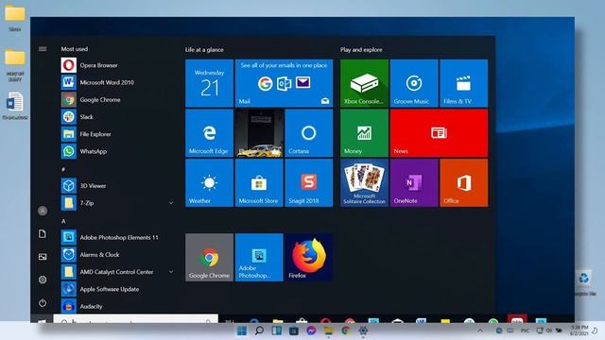Click the 'Life at a glance' group title

tap(204, 50)
